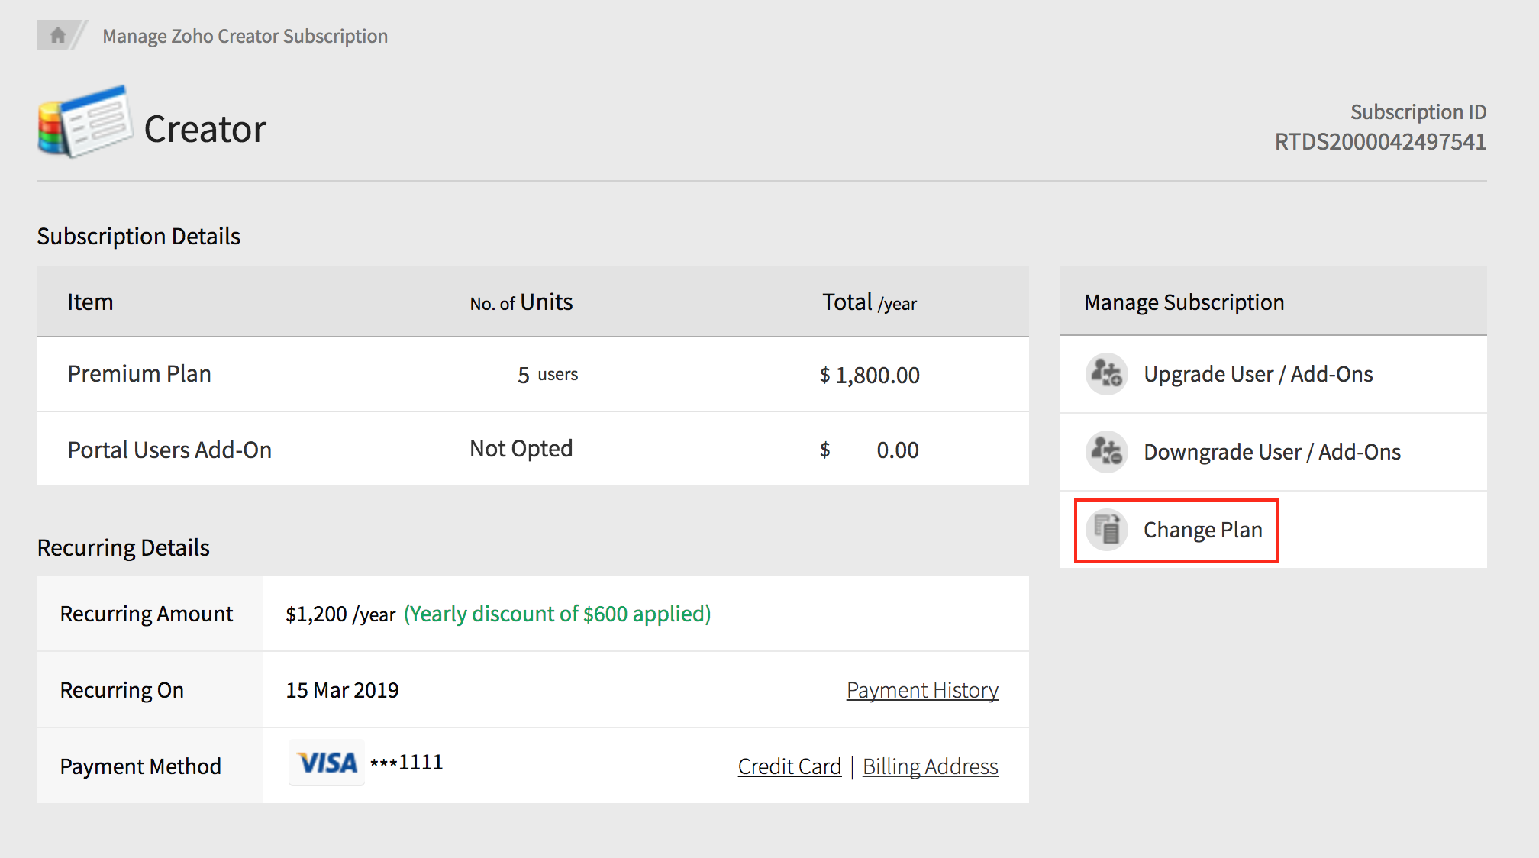Click the Creator product title
Screen dimensions: 1539x858
pyautogui.click(x=205, y=129)
